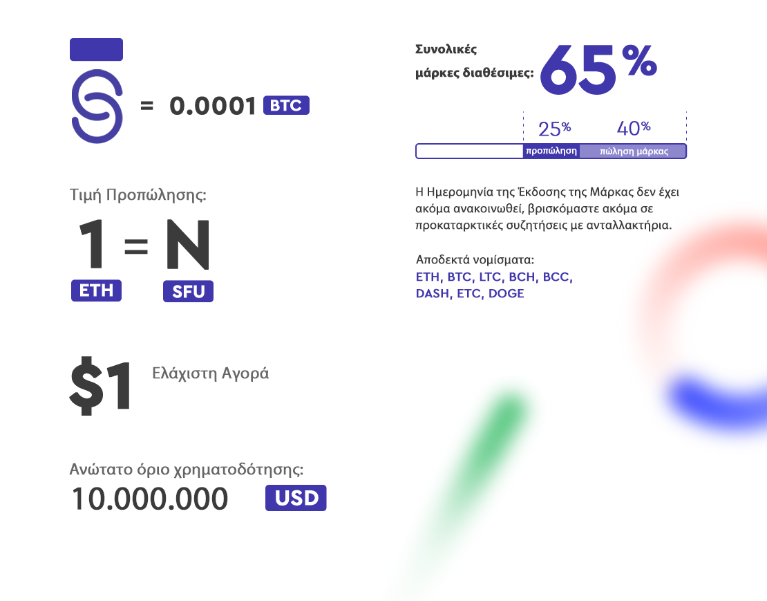767x601 pixels.
Task: Click the BTC badge next to 0.0001
Action: (286, 105)
